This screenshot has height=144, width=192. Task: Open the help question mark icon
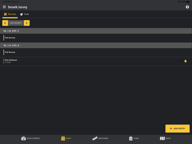pyautogui.click(x=187, y=7)
